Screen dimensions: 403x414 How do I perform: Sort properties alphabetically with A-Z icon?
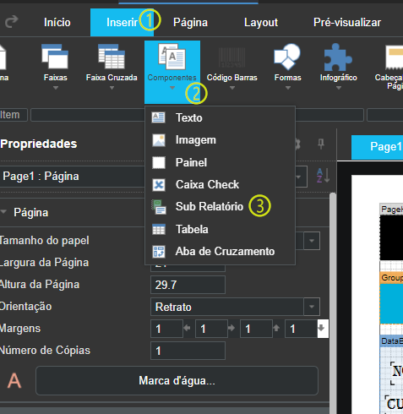pos(323,176)
